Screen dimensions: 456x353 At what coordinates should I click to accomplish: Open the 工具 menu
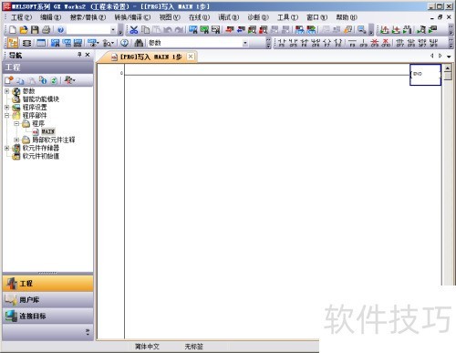coord(287,17)
